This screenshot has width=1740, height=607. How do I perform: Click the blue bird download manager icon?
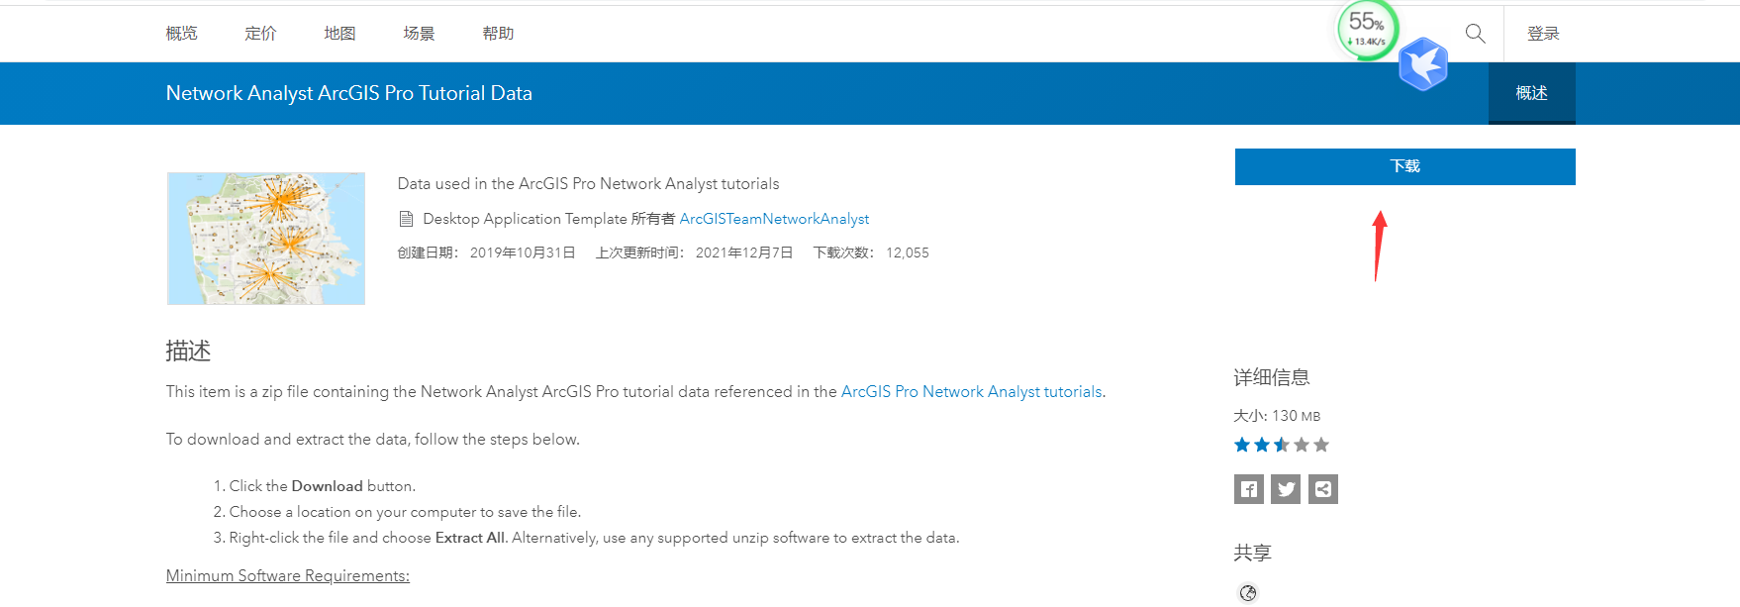[1422, 63]
